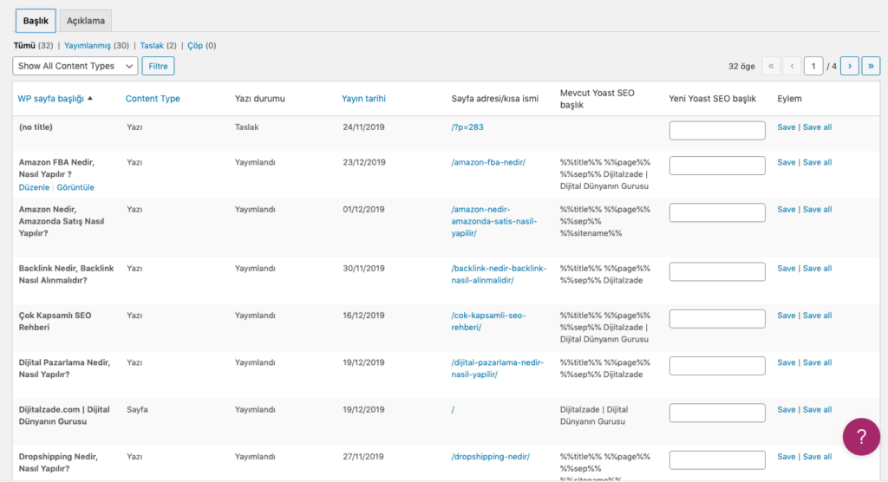Open Show All Content Types dropdown
The height and width of the screenshot is (482, 888).
(x=75, y=66)
